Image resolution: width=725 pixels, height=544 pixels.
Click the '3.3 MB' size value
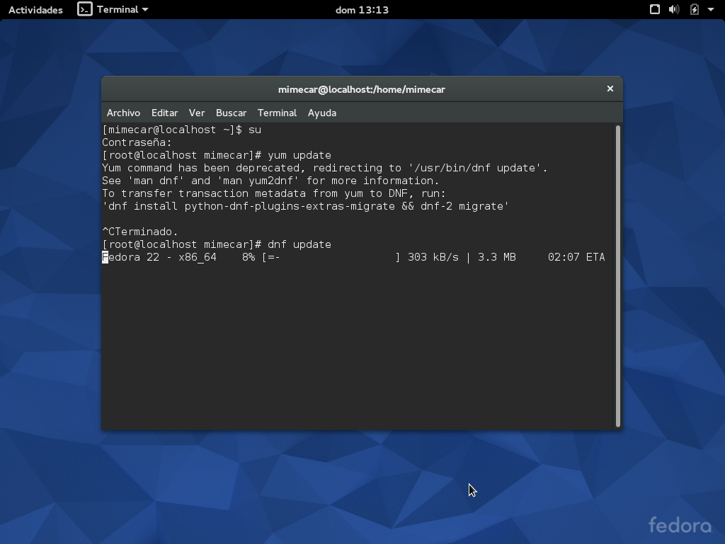point(496,257)
